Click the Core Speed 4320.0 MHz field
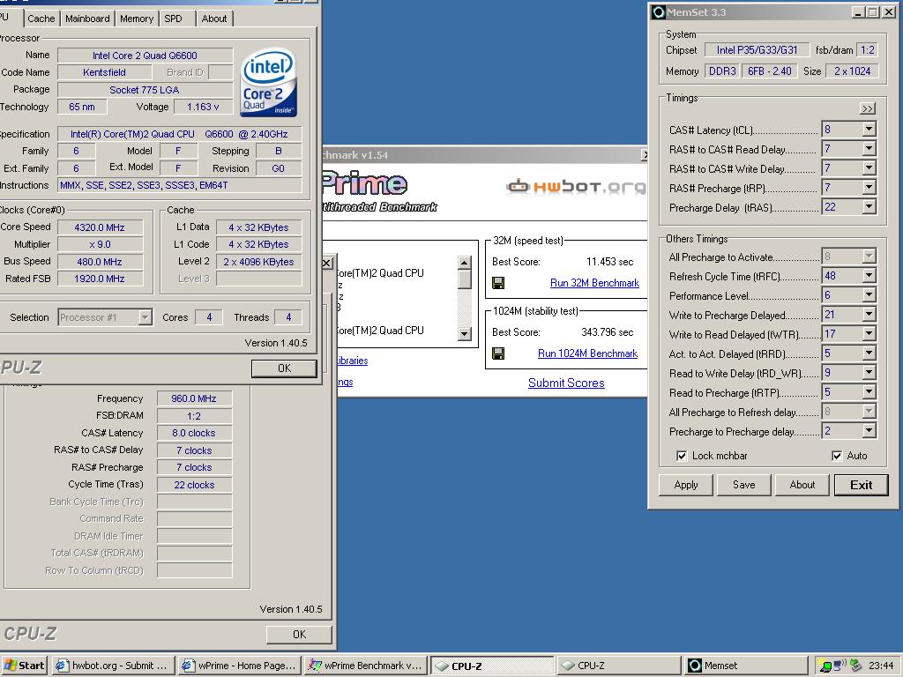Screen dimensions: 903x677 [x=100, y=227]
